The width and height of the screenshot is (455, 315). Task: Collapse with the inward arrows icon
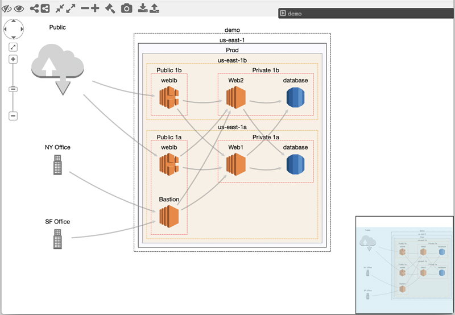pos(59,8)
